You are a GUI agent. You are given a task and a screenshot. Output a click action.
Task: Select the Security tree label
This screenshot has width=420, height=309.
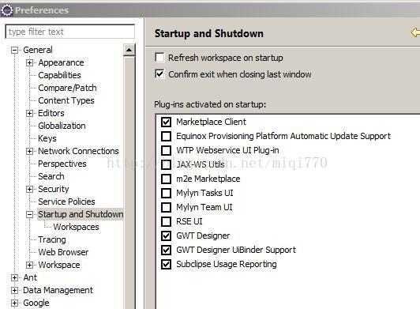[54, 189]
